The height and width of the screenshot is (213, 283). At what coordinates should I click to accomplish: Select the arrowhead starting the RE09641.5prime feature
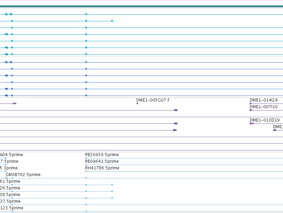86,165
